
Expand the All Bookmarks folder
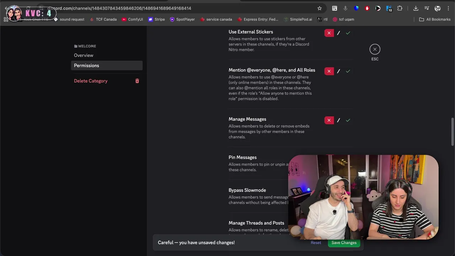tap(435, 19)
